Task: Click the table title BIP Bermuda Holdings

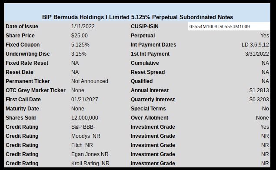Action: pyautogui.click(x=137, y=17)
